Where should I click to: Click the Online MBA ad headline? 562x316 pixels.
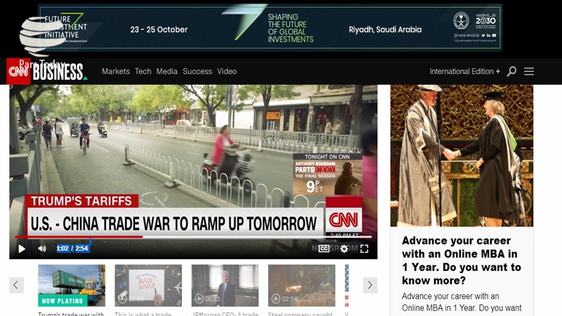tap(462, 261)
